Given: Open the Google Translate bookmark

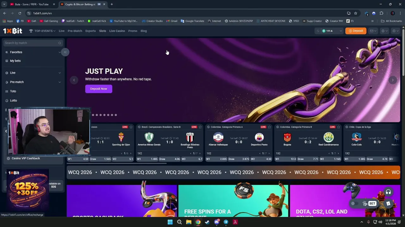Looking at the screenshot, I should coord(192,21).
